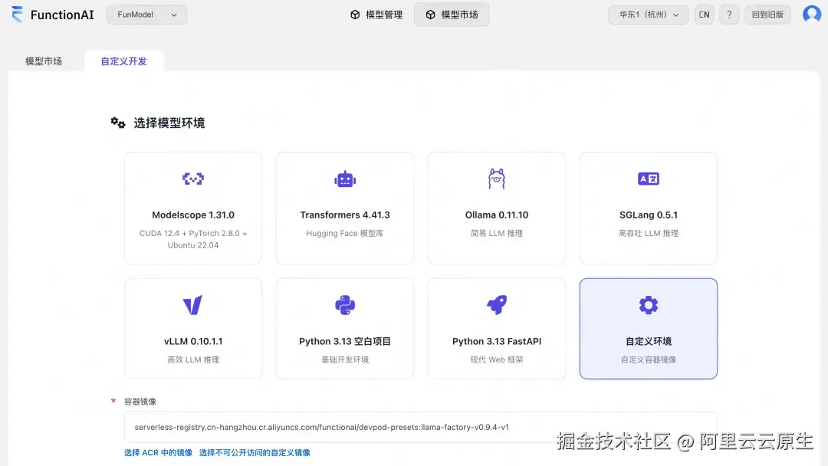The width and height of the screenshot is (828, 466).
Task: Click the 高效 LLM 推理 description
Action: [x=193, y=360]
